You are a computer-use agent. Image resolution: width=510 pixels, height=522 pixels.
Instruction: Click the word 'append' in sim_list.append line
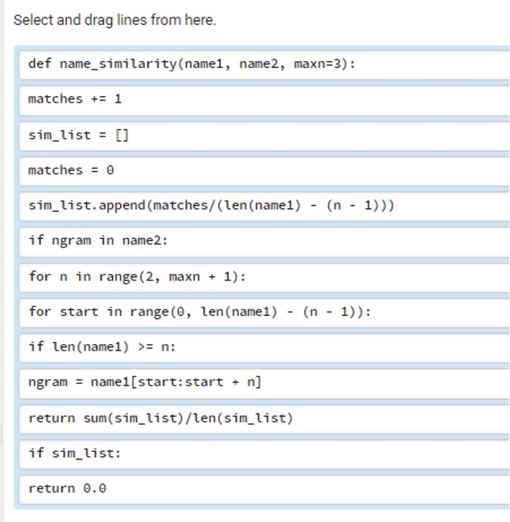[122, 206]
